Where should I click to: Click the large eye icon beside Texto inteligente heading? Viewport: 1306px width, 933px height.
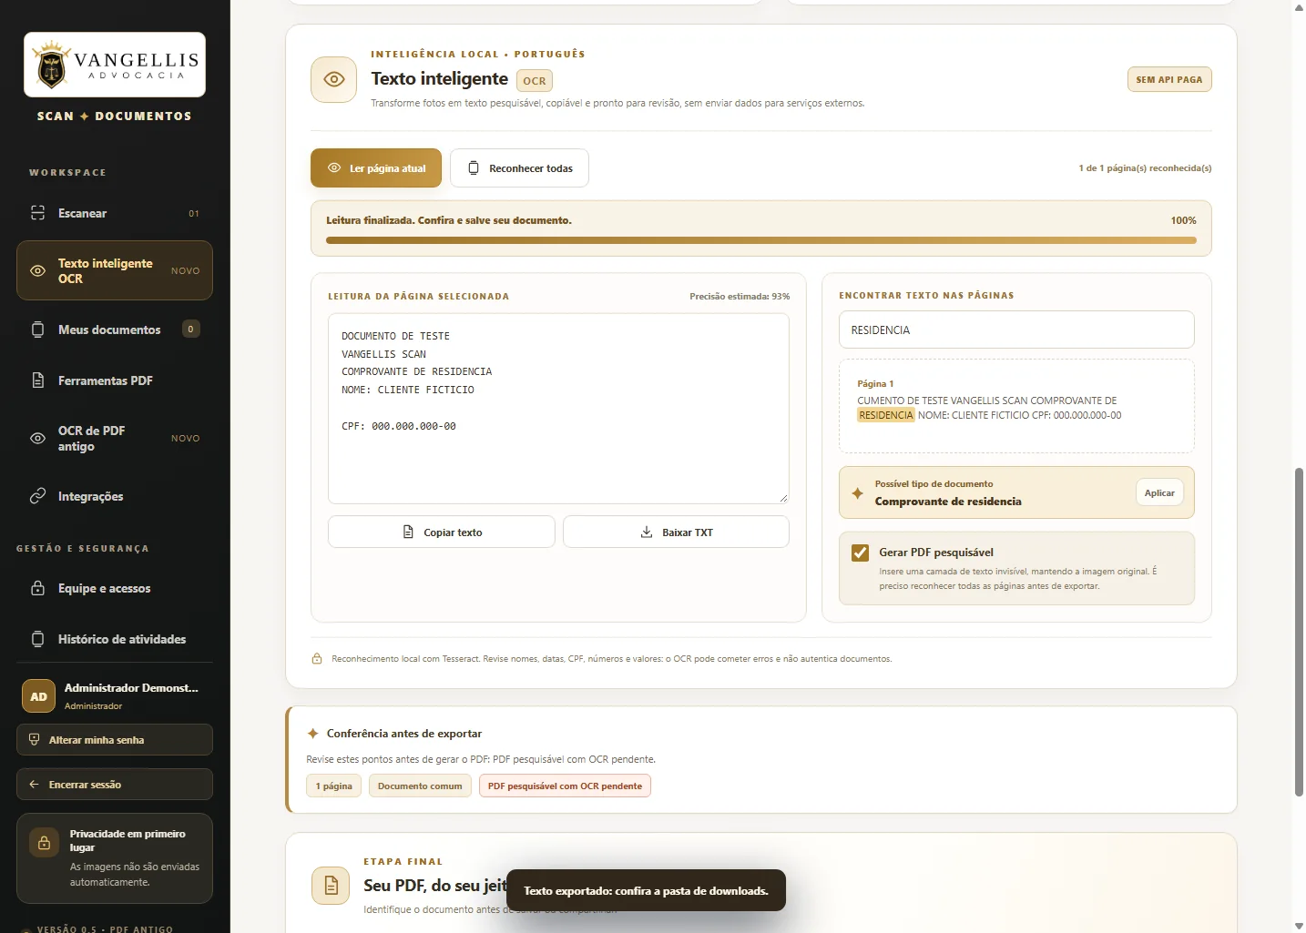coord(334,79)
